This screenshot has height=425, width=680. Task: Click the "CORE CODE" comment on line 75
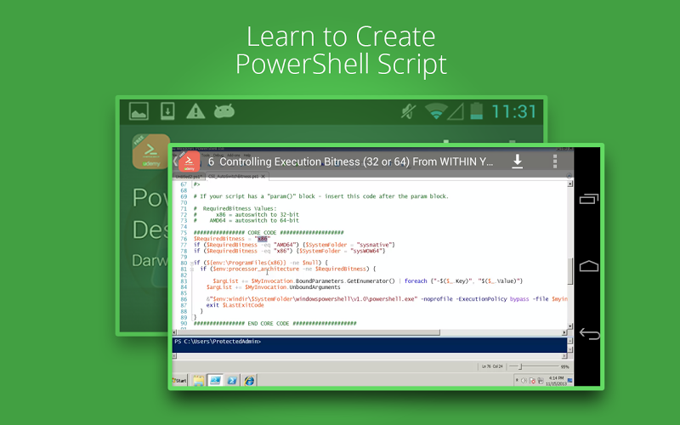[x=269, y=233]
